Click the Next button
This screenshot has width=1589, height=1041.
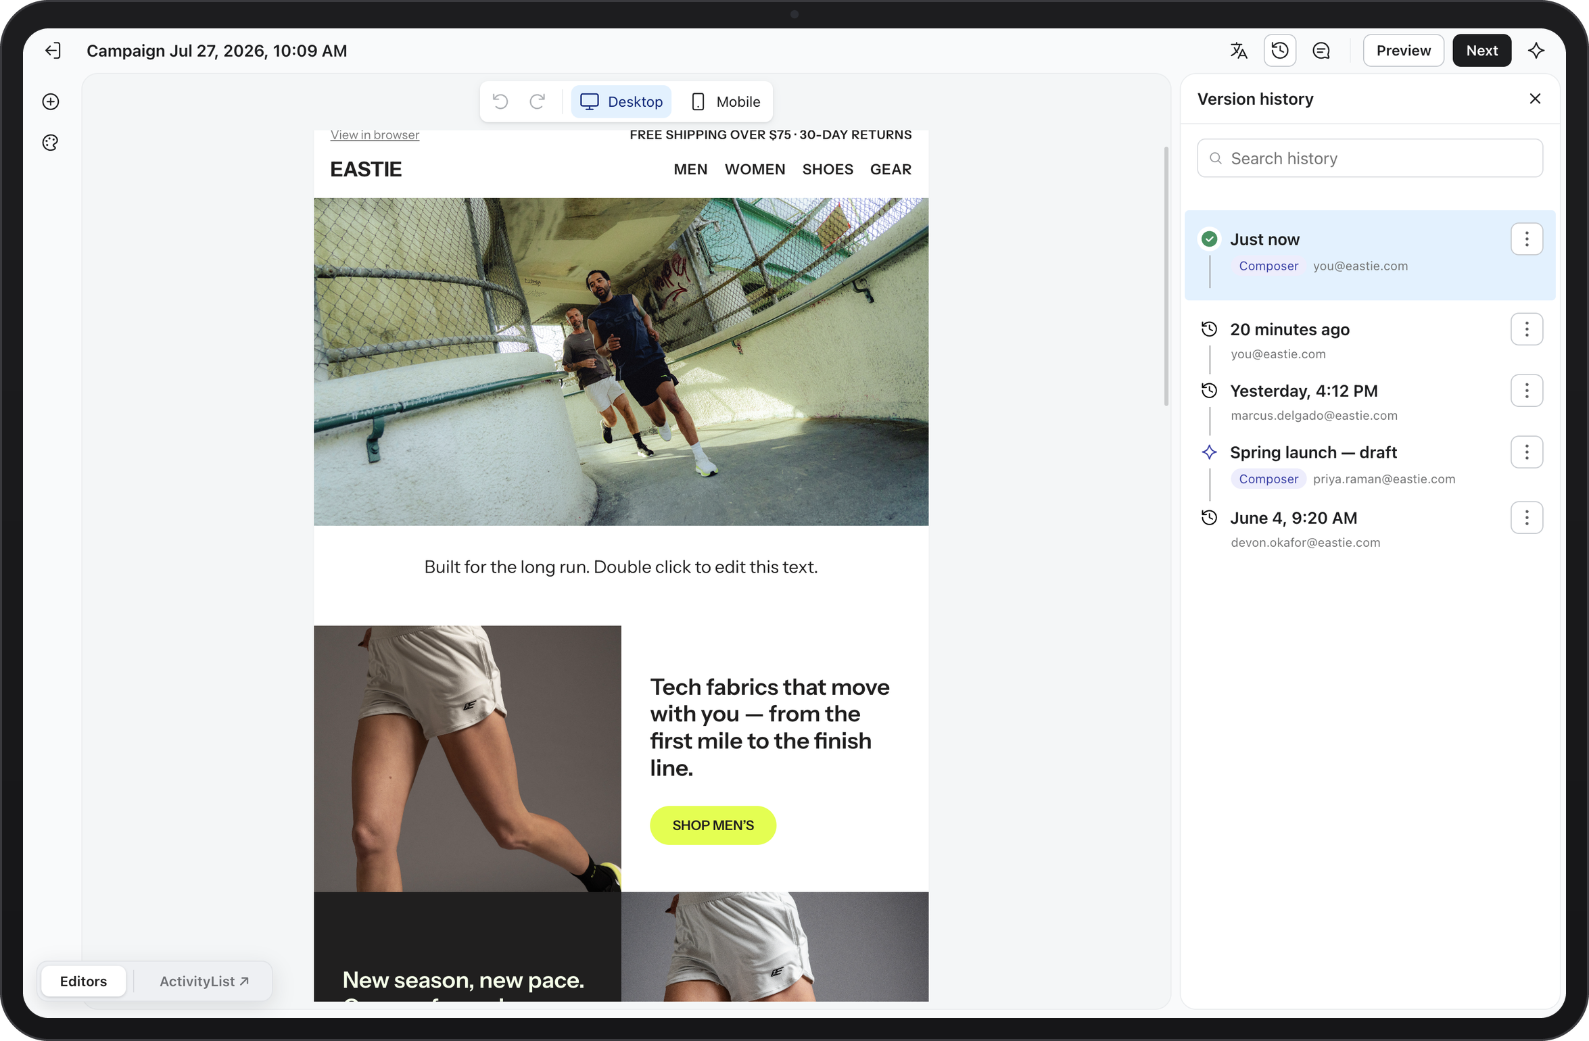(x=1481, y=51)
